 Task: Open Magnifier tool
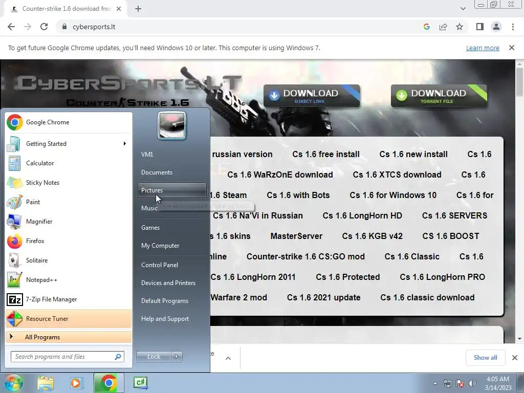(x=69, y=221)
